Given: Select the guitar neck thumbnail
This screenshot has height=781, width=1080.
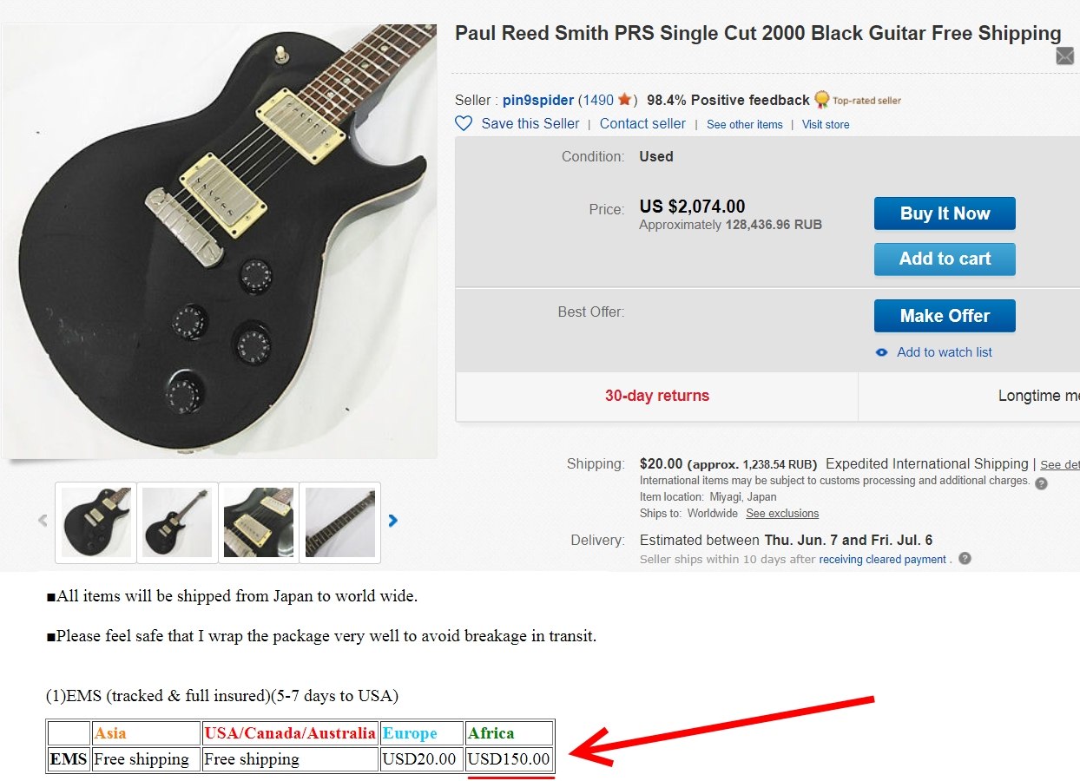Looking at the screenshot, I should click(340, 522).
